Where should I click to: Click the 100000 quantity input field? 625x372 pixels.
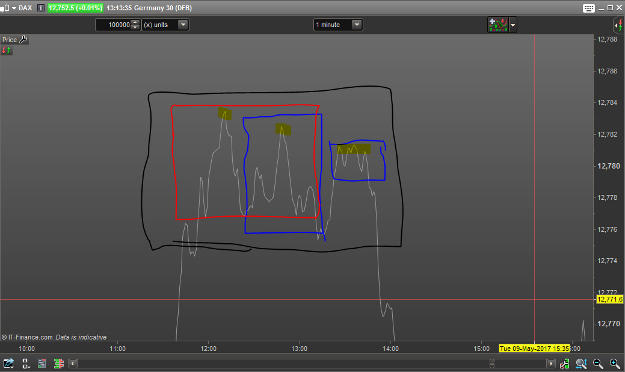point(114,25)
